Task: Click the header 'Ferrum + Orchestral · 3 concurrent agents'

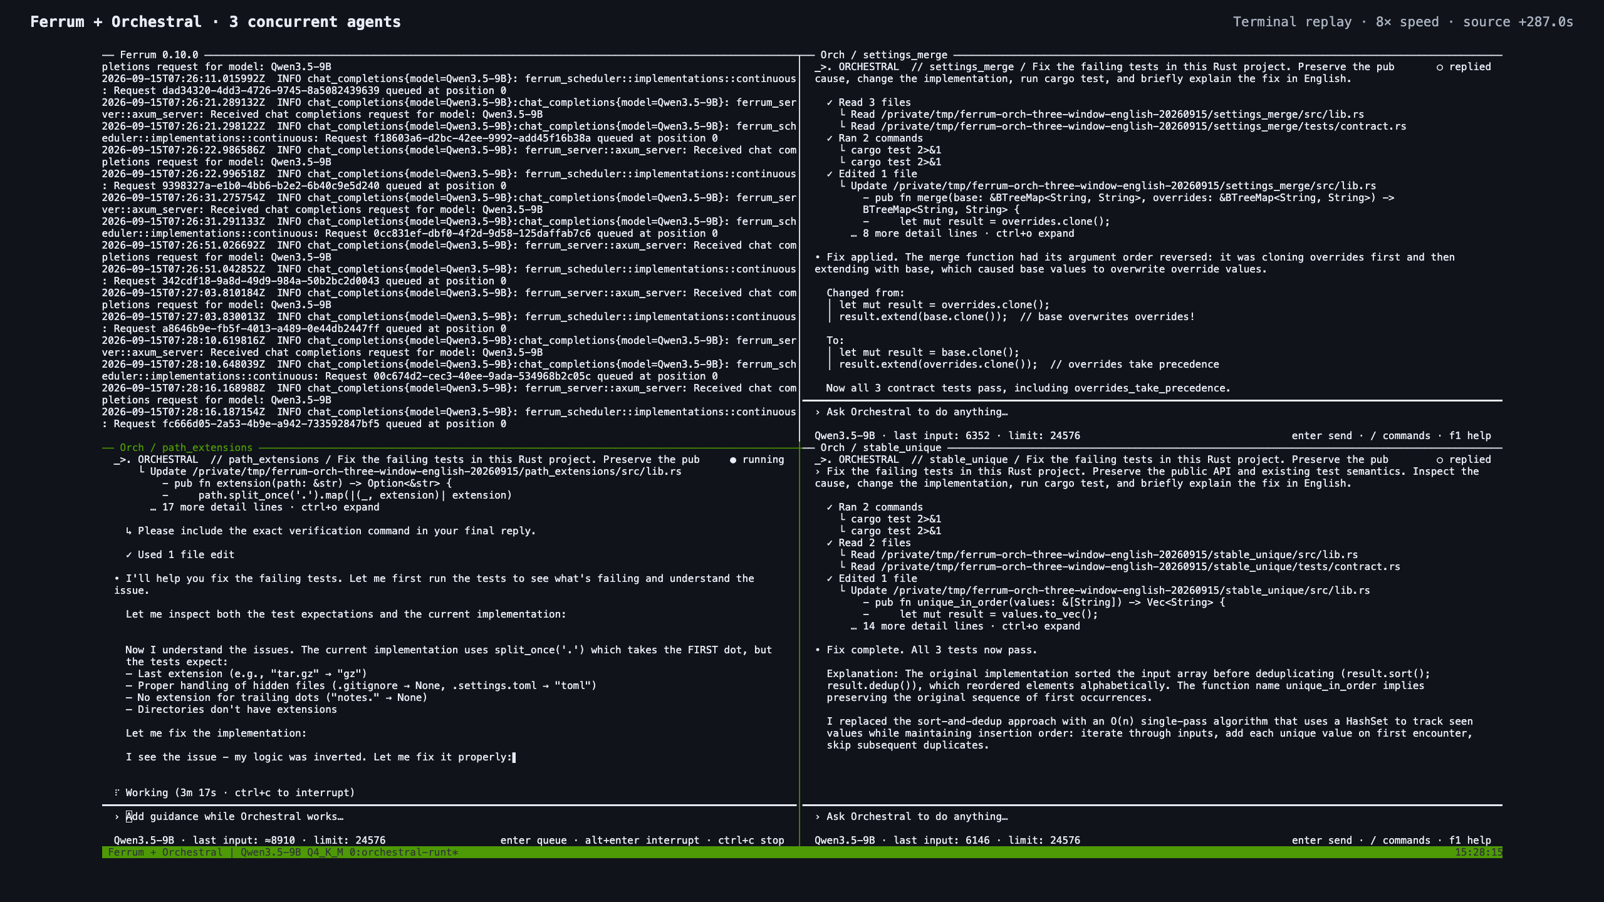Action: [216, 22]
